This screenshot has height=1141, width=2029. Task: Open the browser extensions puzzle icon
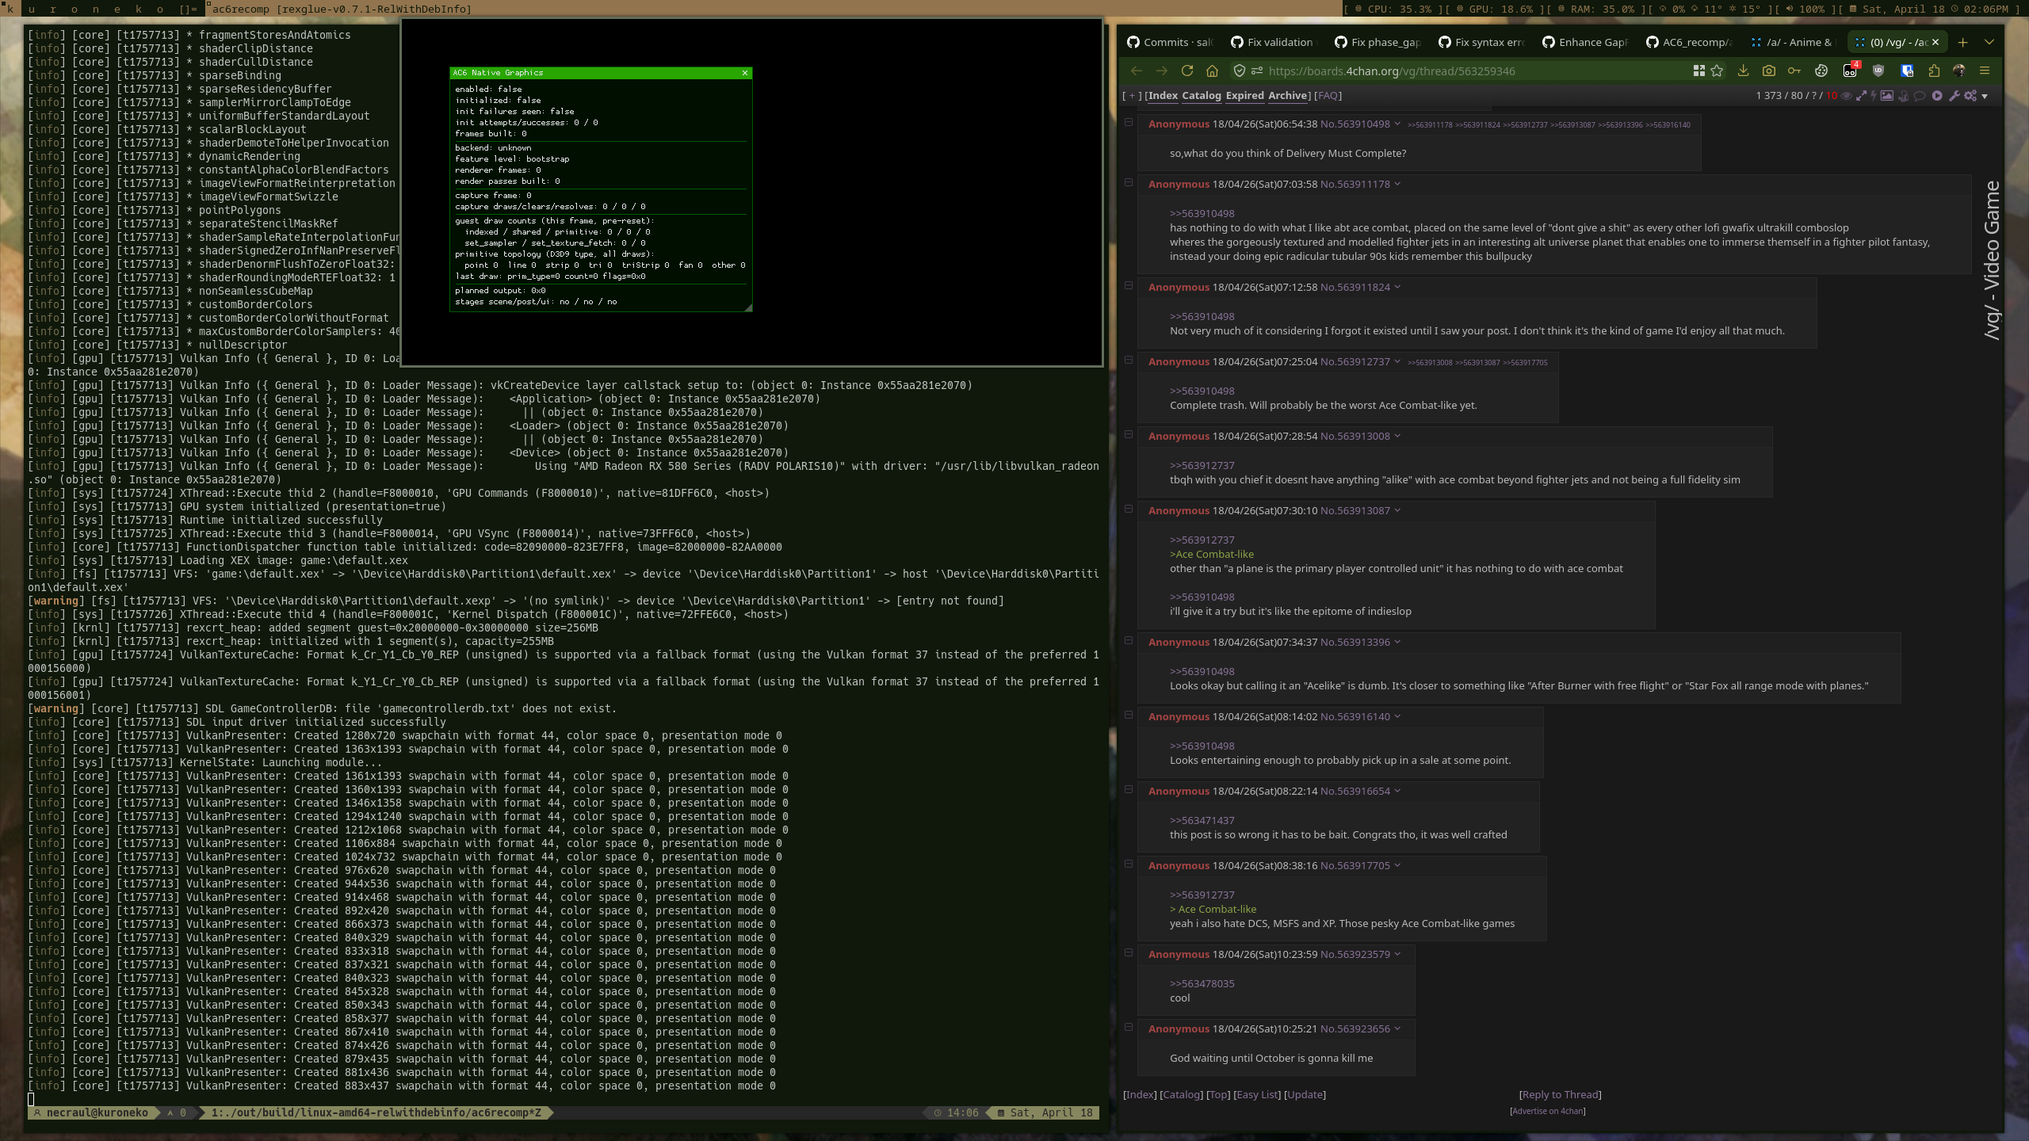point(1934,71)
